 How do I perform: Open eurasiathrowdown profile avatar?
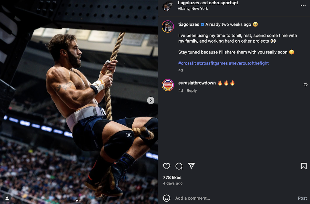(x=168, y=85)
